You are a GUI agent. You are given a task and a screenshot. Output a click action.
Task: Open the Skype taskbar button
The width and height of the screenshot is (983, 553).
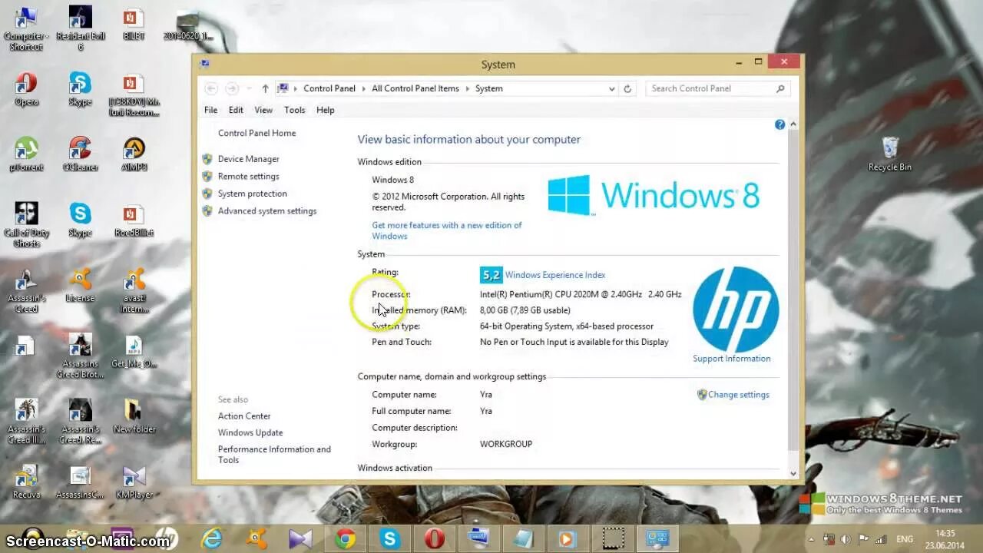point(389,538)
